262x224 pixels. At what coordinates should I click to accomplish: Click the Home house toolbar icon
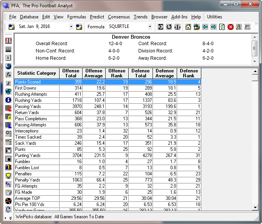pos(188,27)
